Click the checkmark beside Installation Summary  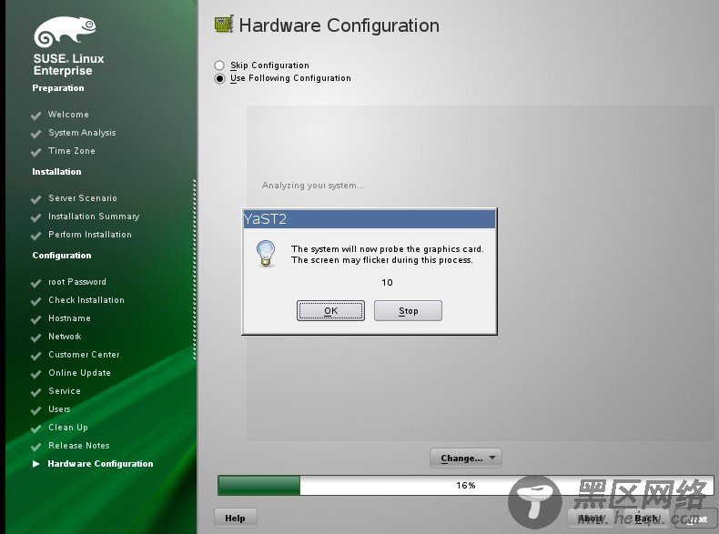(35, 217)
